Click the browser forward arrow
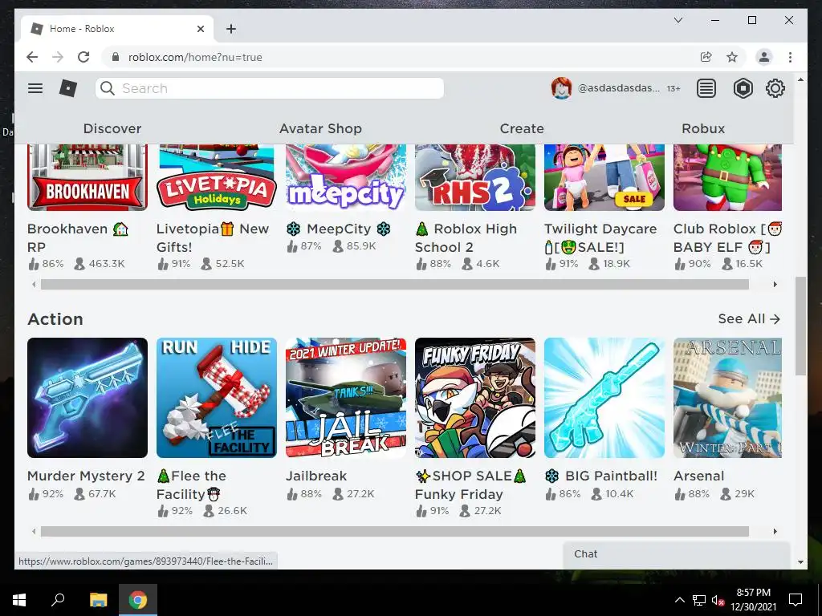Image resolution: width=822 pixels, height=616 pixels. (58, 57)
